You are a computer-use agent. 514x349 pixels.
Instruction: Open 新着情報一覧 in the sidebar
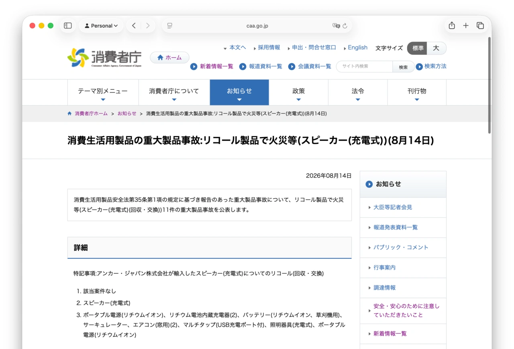click(x=390, y=333)
